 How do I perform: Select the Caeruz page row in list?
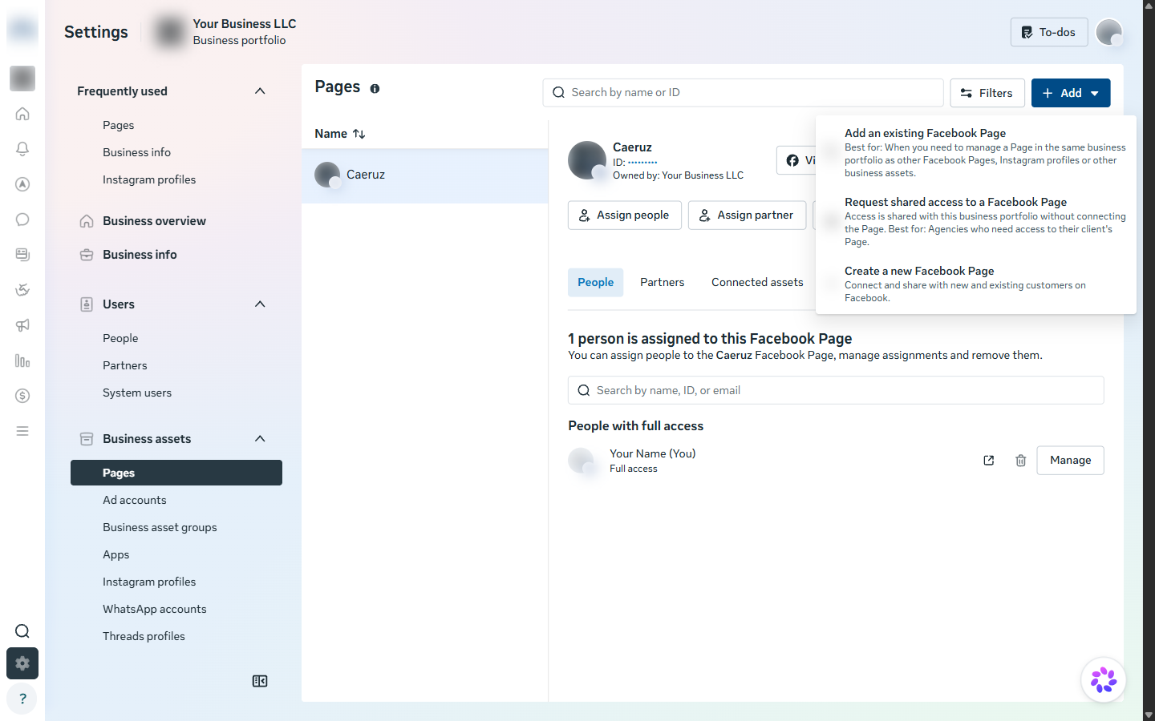[425, 175]
